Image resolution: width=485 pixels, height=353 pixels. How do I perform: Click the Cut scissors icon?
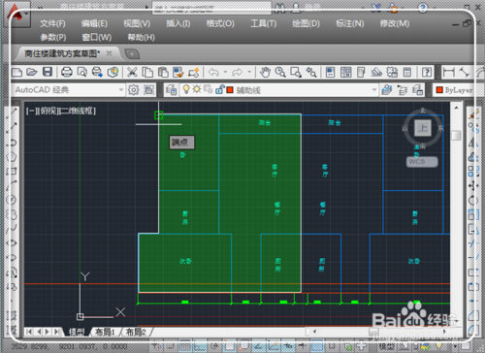132,72
